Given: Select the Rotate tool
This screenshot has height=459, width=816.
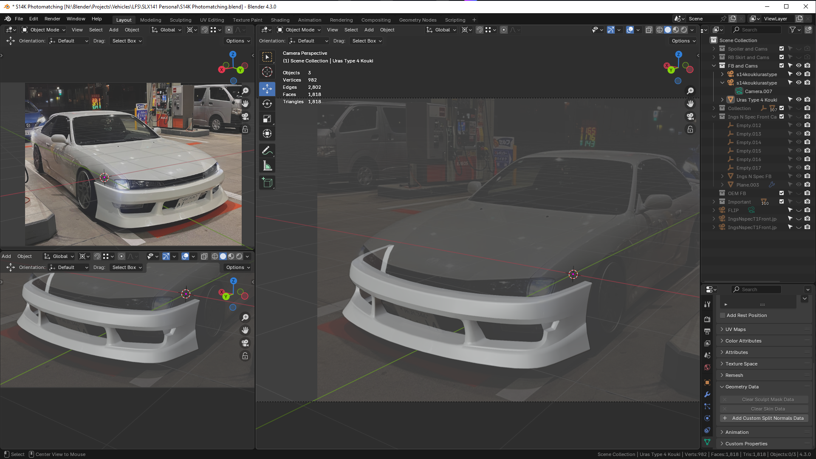Looking at the screenshot, I should [267, 104].
